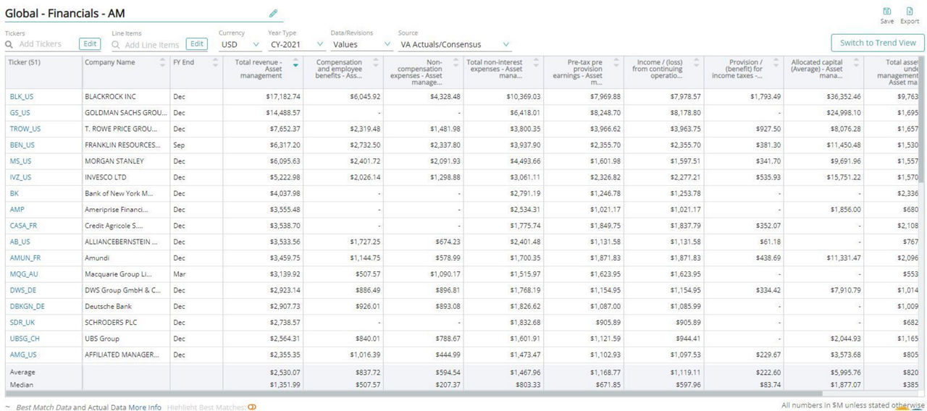
Task: Click the Add Tickers input field
Action: pyautogui.click(x=47, y=44)
